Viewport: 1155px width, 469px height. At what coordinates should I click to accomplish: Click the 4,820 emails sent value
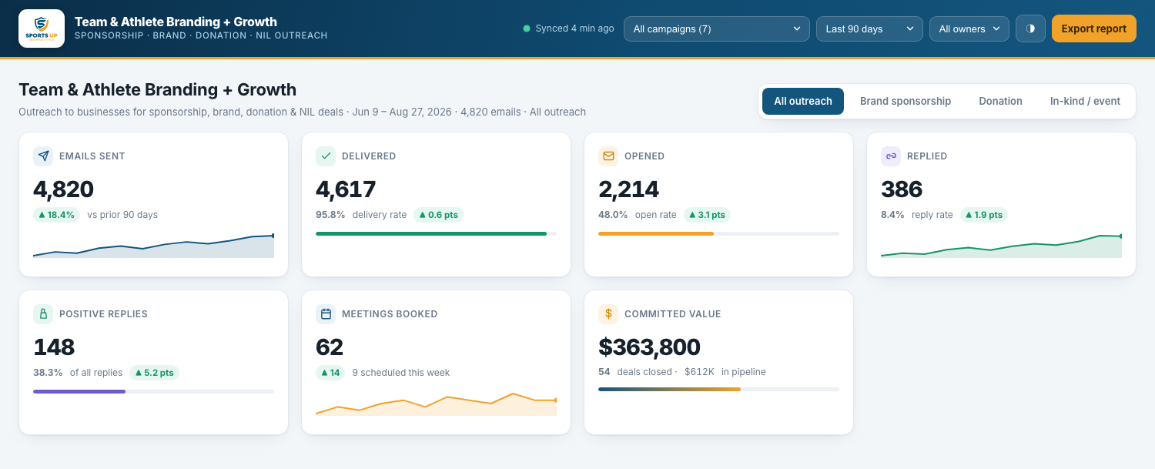[x=63, y=189]
